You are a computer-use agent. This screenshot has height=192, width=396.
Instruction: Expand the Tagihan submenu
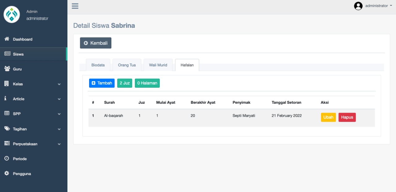coord(59,129)
